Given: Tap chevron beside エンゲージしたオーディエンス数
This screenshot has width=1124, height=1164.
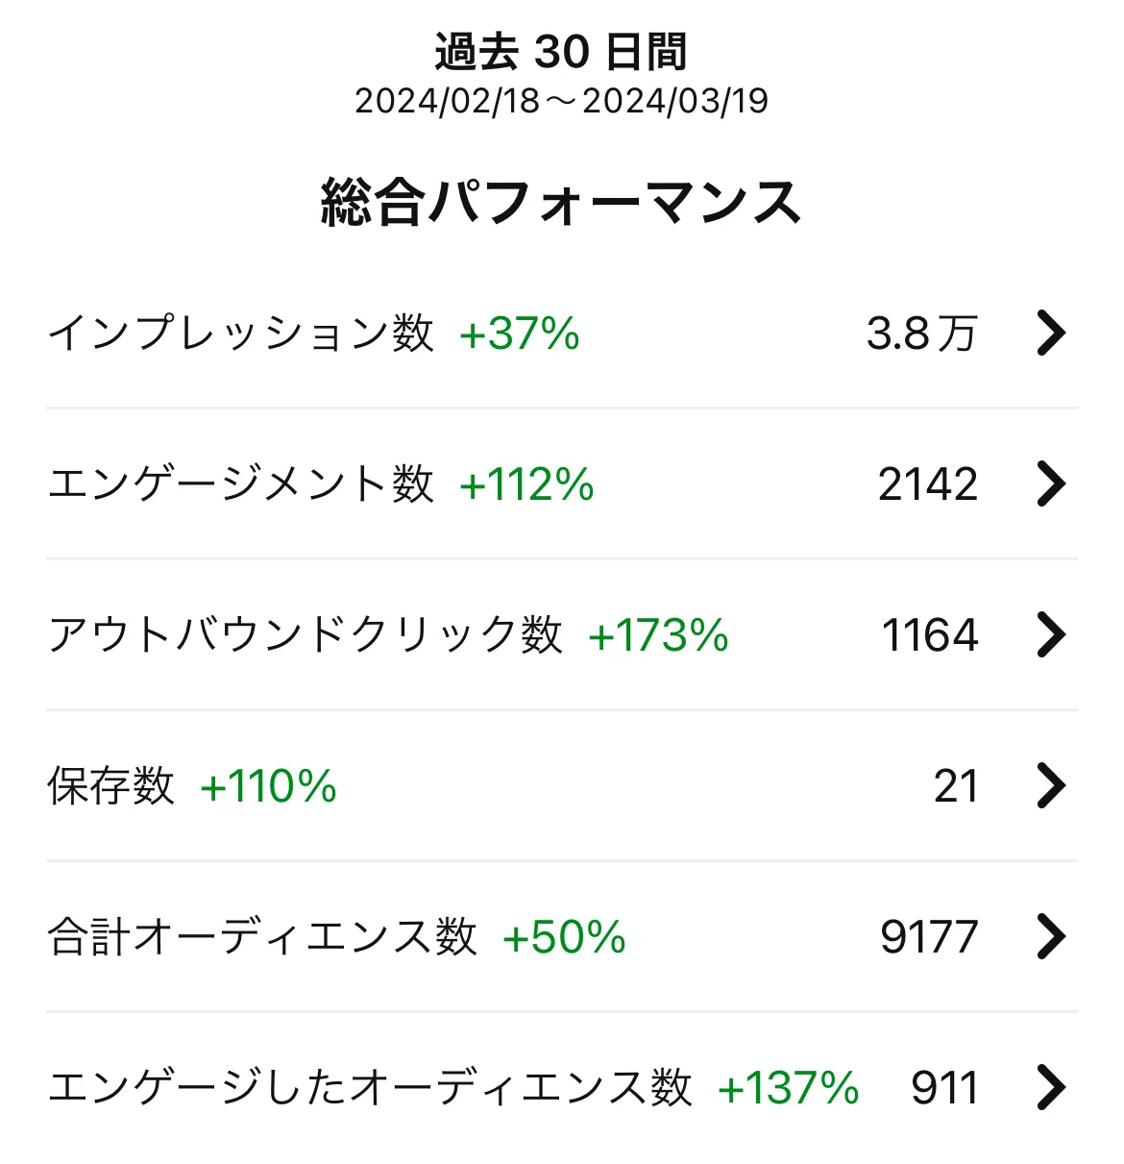Looking at the screenshot, I should pyautogui.click(x=1052, y=1087).
